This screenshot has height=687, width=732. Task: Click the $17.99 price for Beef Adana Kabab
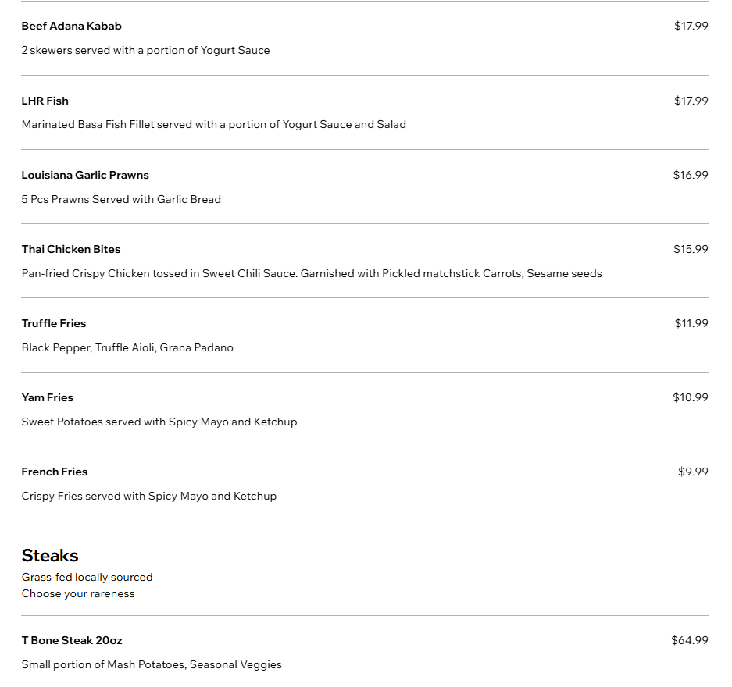point(691,26)
